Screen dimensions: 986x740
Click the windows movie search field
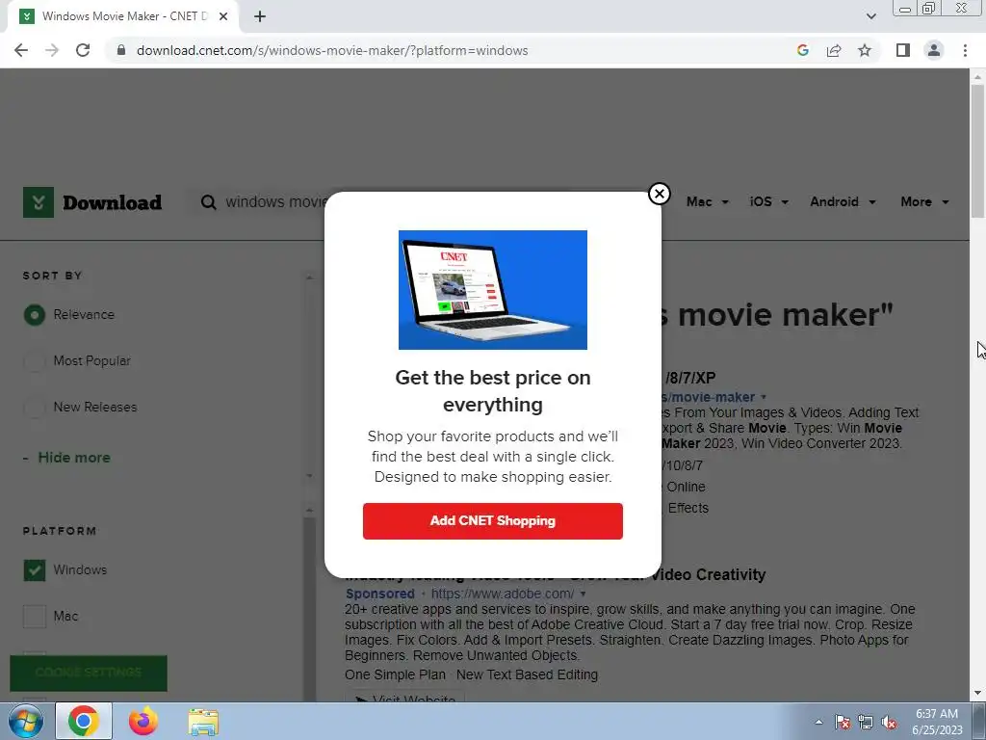(274, 202)
